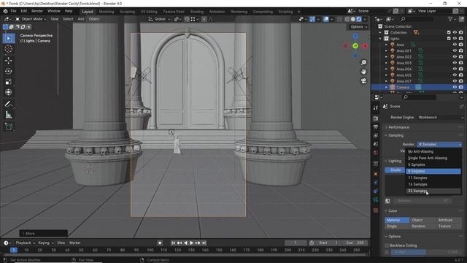Screen dimensions: 467x263
Task: Disable Area.005 in renders
Action: (461, 75)
